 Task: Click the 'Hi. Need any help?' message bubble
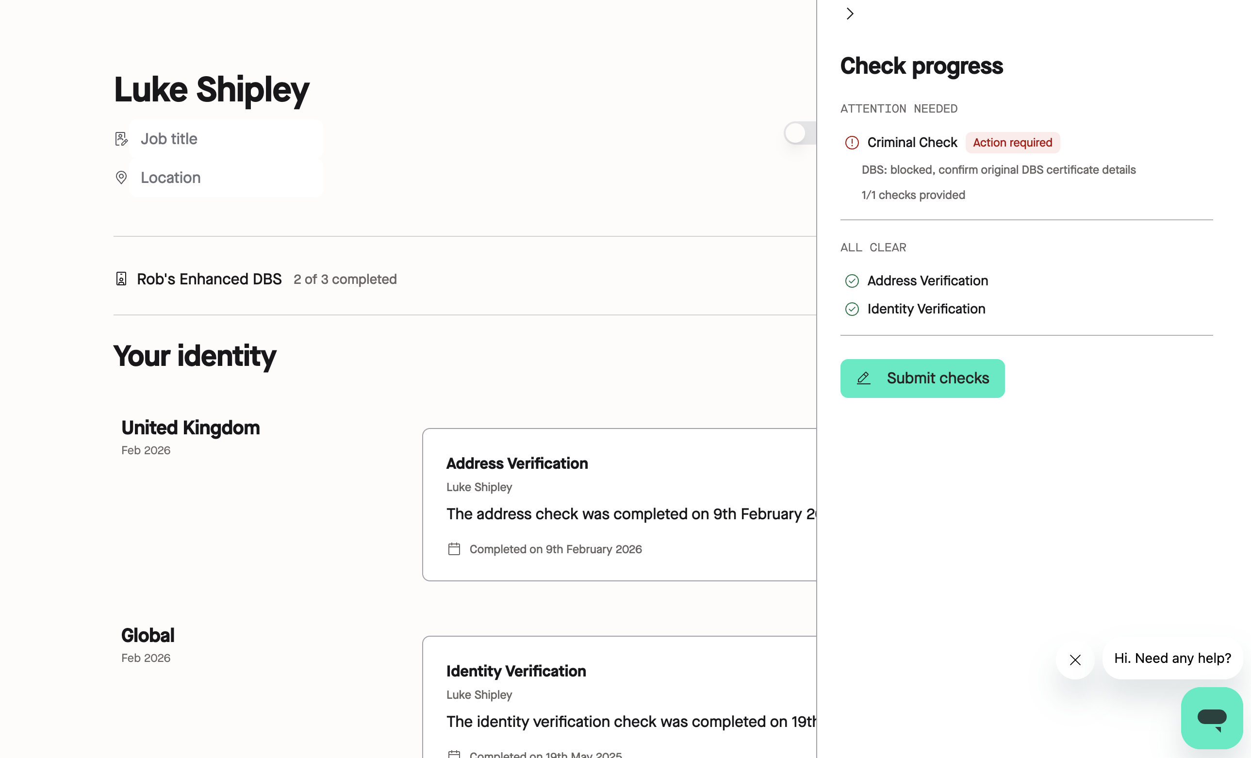[x=1172, y=658]
